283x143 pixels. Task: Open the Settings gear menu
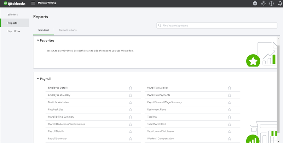pyautogui.click(x=263, y=3)
